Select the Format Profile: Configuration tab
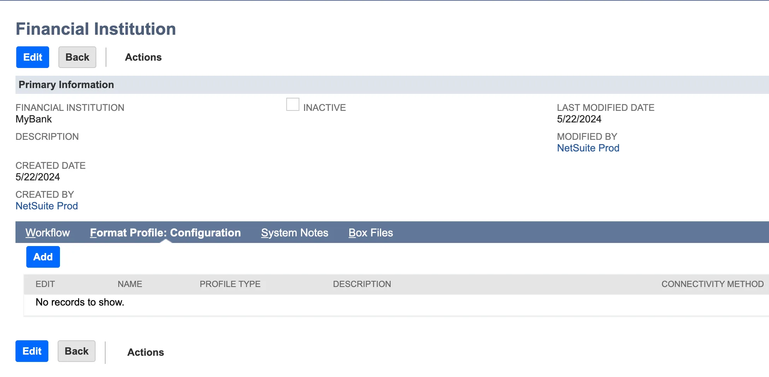The image size is (769, 377). (165, 233)
